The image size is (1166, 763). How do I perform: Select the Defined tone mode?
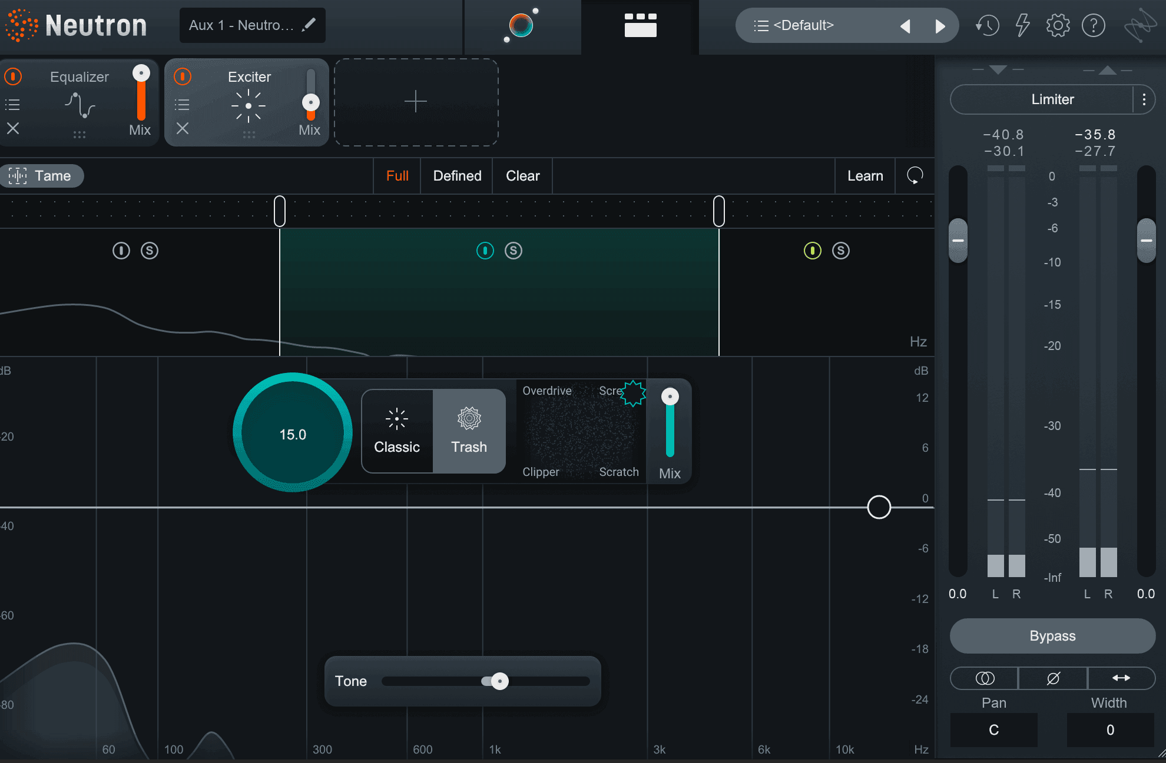coord(457,175)
